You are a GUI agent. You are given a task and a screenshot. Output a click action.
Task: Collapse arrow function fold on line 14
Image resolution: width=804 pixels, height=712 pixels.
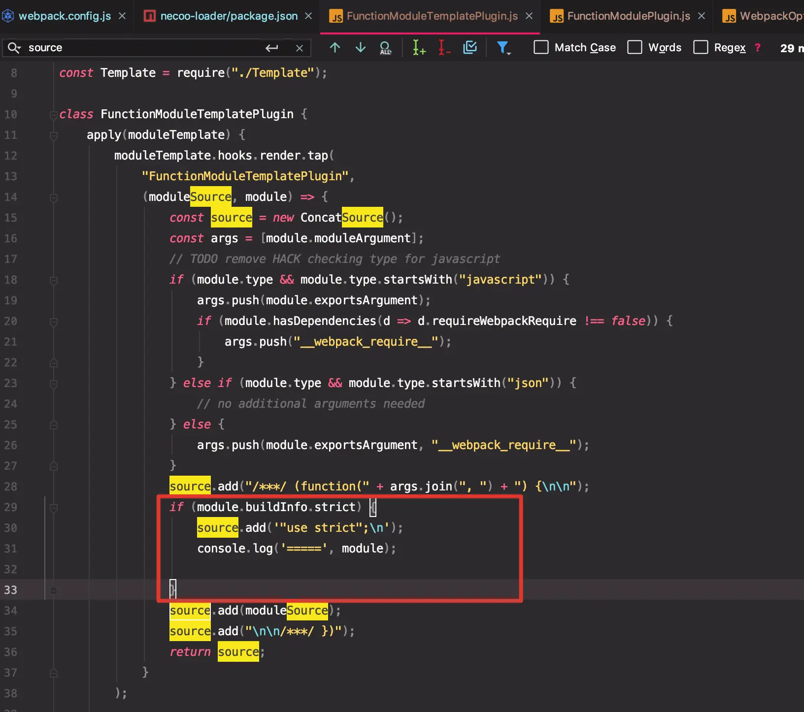[54, 197]
